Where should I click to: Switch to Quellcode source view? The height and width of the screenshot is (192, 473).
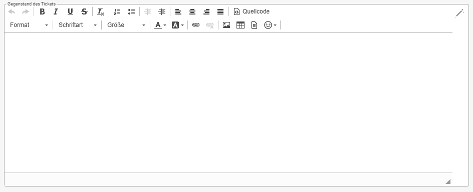(252, 11)
